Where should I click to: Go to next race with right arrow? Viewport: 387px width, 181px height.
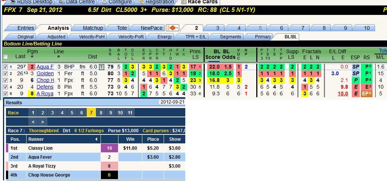(x=43, y=121)
